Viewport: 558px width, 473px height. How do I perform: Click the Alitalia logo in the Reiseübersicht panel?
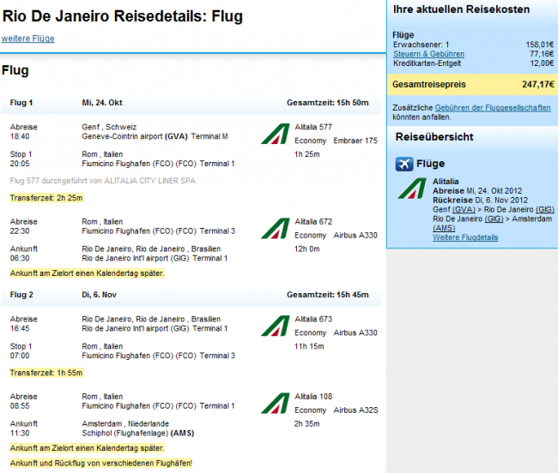point(413,189)
